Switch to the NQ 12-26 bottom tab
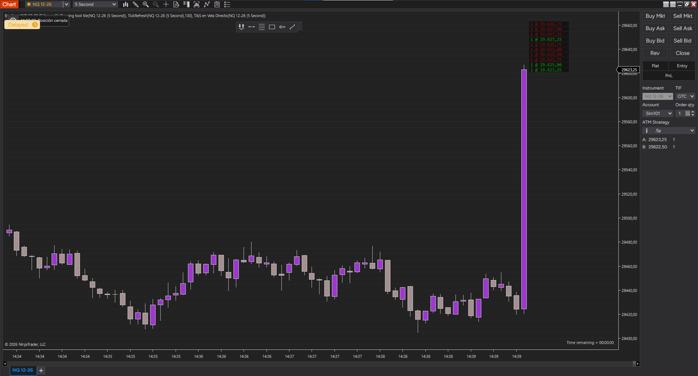 tap(23, 370)
